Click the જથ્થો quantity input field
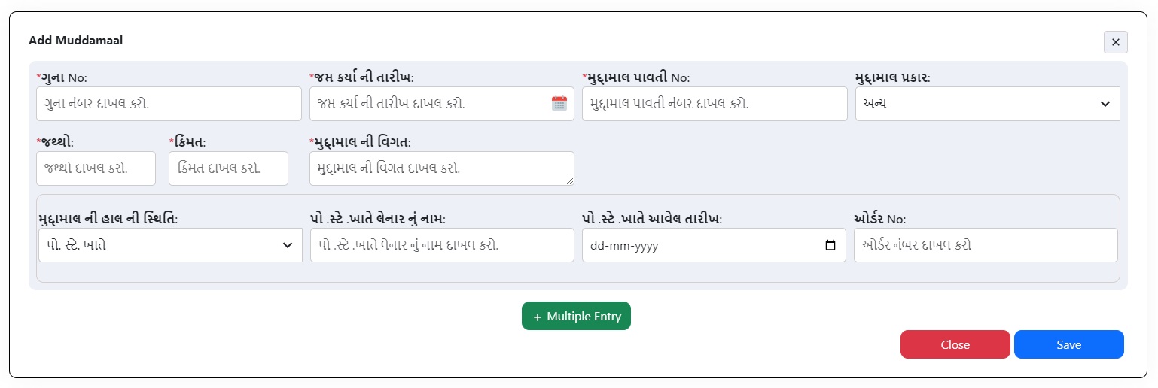The image size is (1158, 388). (x=96, y=168)
